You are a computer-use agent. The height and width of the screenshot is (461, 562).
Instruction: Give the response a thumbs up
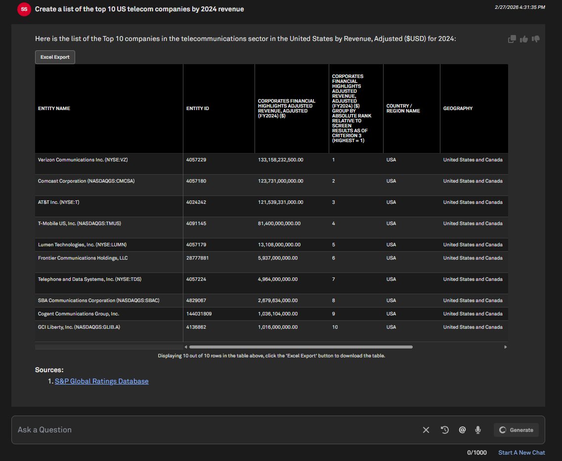point(524,39)
